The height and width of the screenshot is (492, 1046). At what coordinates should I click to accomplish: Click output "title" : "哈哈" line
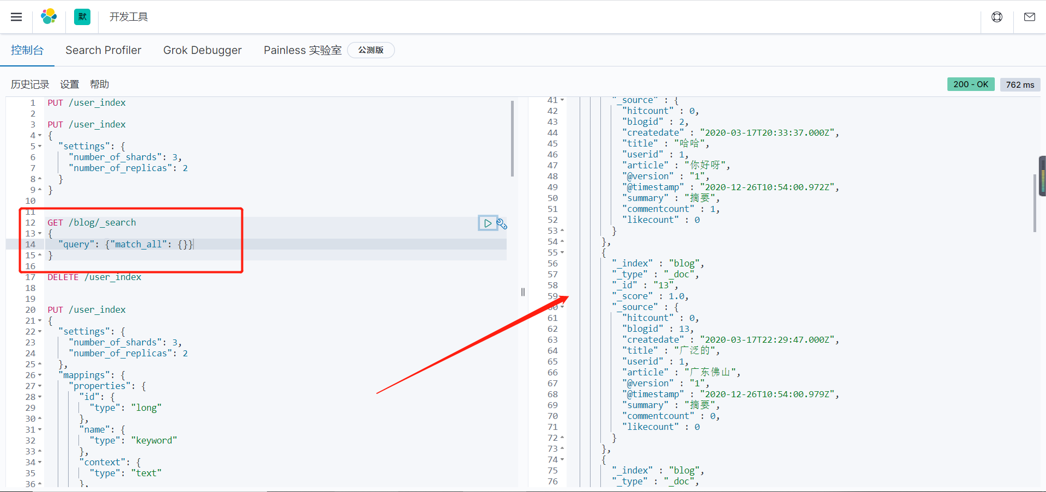(666, 143)
